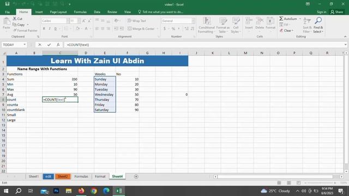Confirm formula with the checkmark icon

tap(49, 45)
